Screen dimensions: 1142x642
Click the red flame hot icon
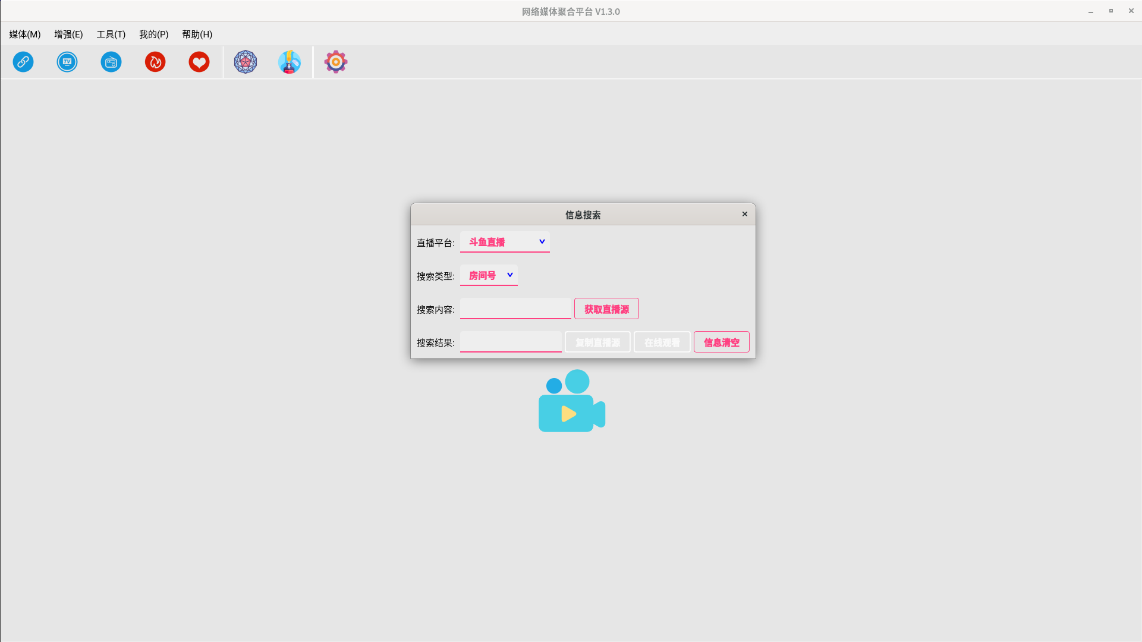[x=155, y=62]
